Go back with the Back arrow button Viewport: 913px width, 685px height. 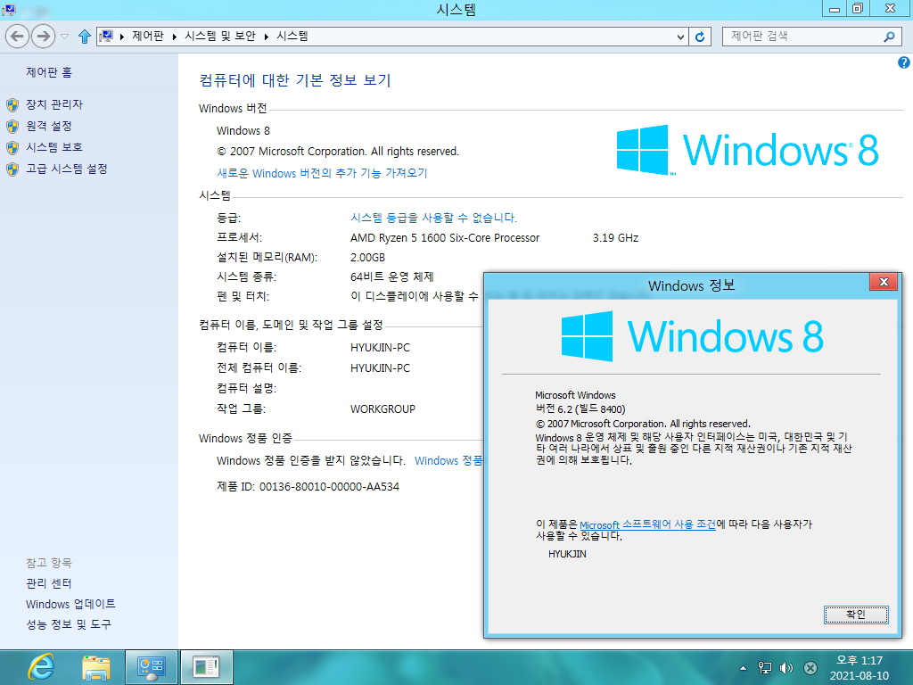click(x=18, y=37)
